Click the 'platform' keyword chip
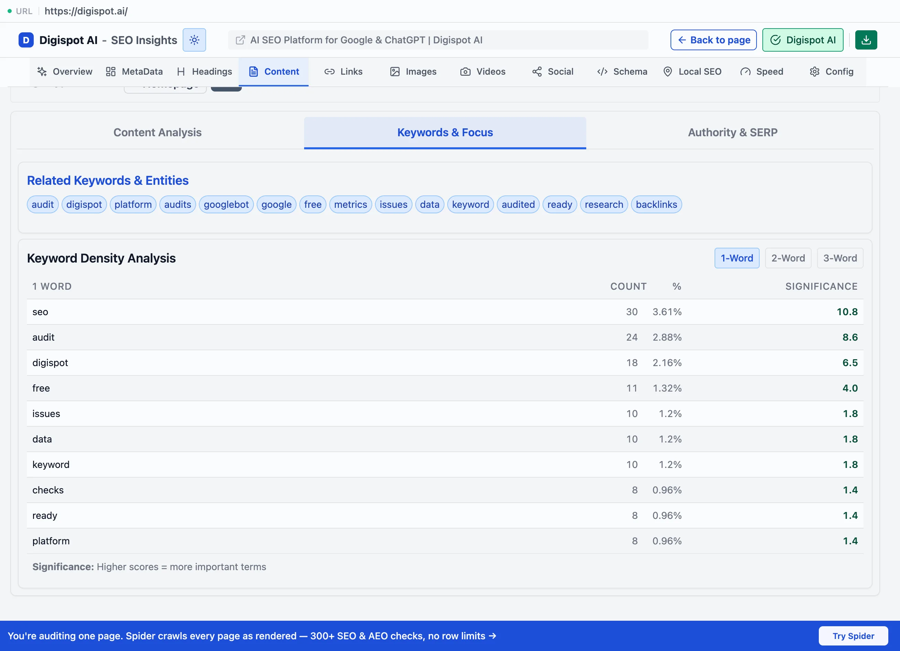 (133, 204)
